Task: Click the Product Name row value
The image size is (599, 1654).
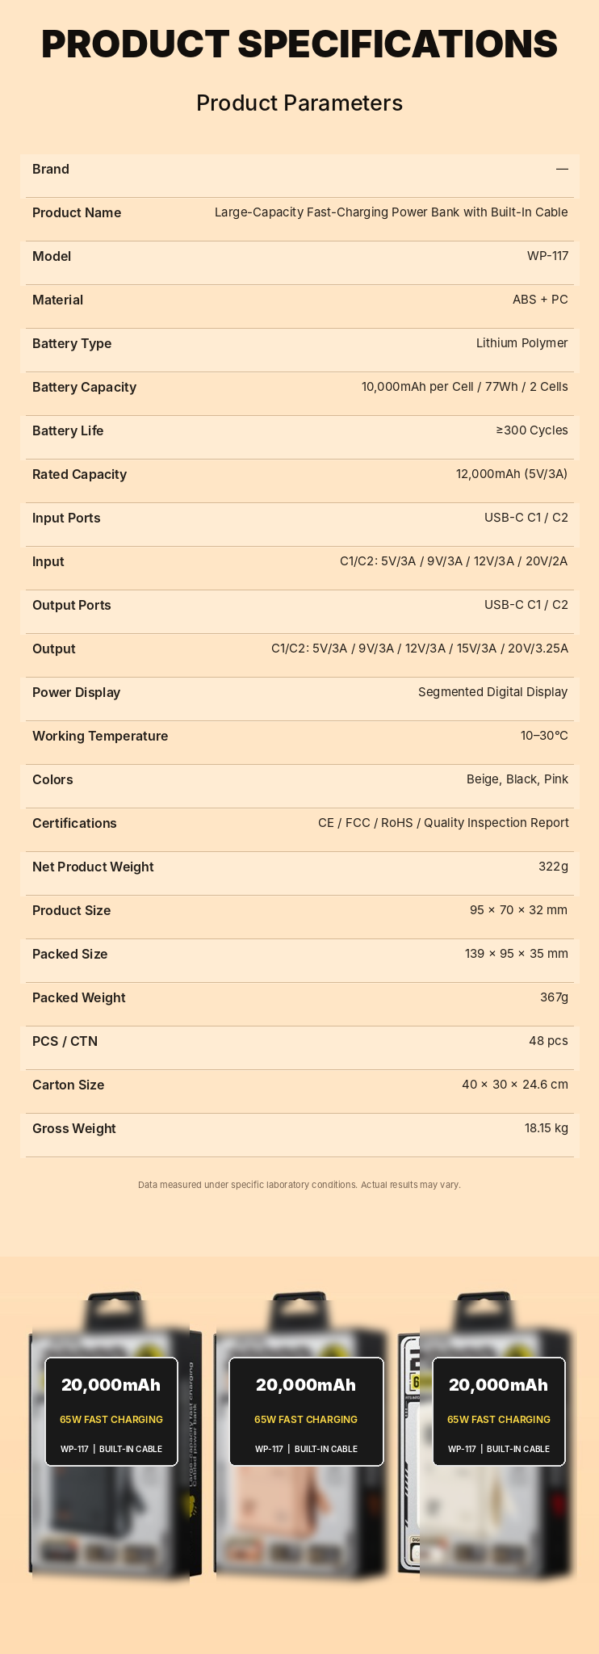Action: pos(392,212)
